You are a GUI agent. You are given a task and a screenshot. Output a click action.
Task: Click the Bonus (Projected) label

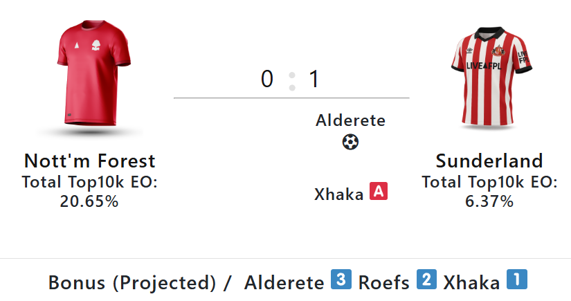[132, 283]
